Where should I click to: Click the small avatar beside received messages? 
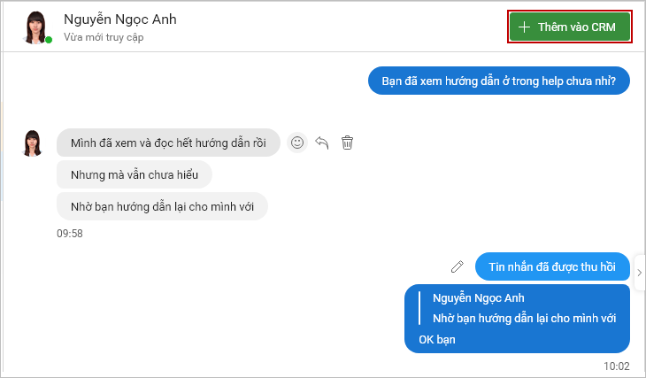click(x=33, y=143)
